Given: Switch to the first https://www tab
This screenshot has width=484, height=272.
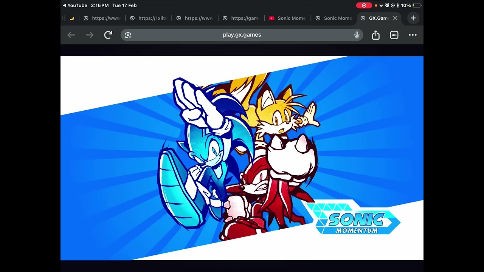Looking at the screenshot, I should point(102,18).
